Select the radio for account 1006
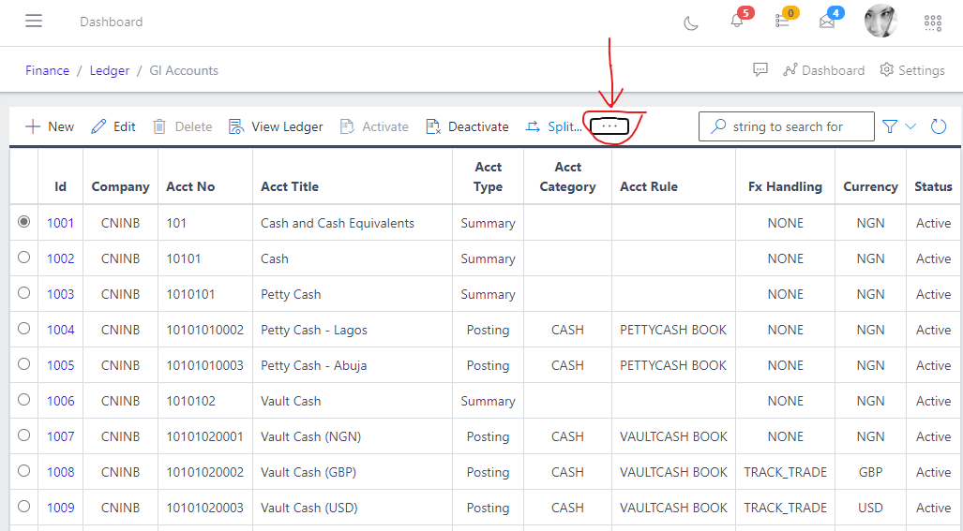The width and height of the screenshot is (963, 531). (x=24, y=399)
